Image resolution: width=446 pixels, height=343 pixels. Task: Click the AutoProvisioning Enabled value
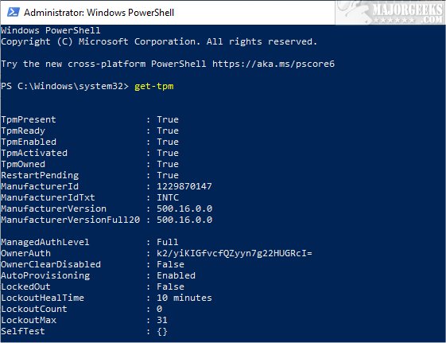tap(176, 275)
